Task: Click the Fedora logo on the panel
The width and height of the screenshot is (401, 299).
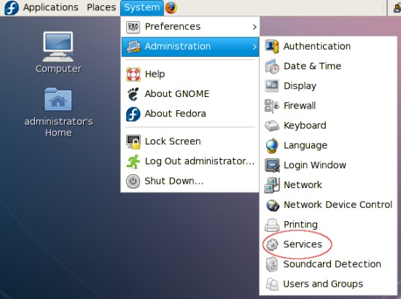Action: coord(12,8)
